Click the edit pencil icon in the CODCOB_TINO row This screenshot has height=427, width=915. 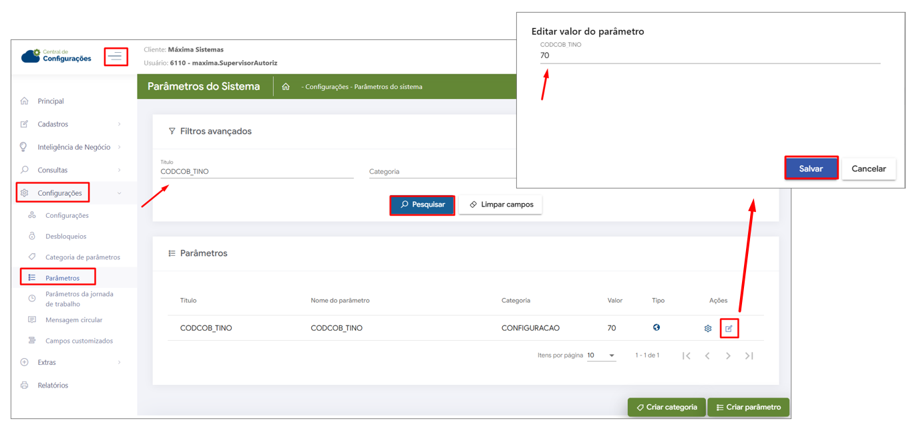point(729,329)
